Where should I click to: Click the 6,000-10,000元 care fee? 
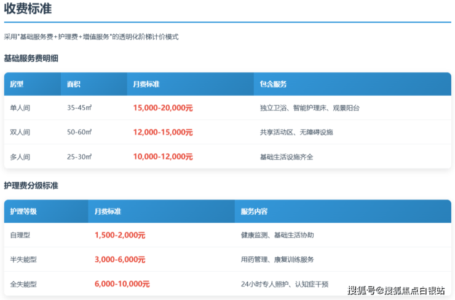(122, 284)
